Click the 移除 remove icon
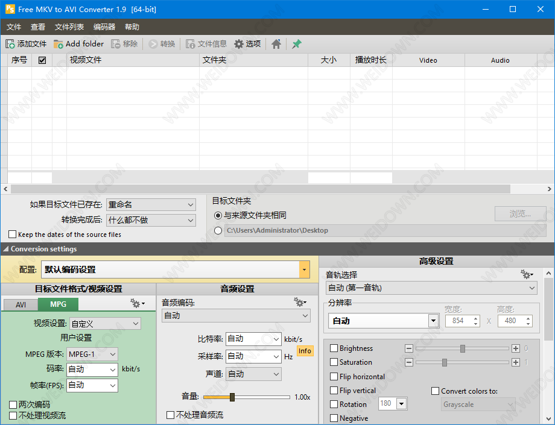The height and width of the screenshot is (425, 555). (x=115, y=44)
